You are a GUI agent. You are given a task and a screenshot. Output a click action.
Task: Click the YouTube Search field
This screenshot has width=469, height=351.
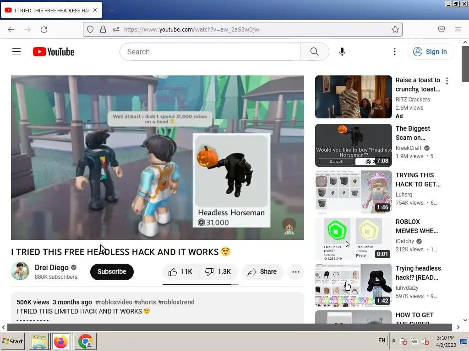pos(210,52)
